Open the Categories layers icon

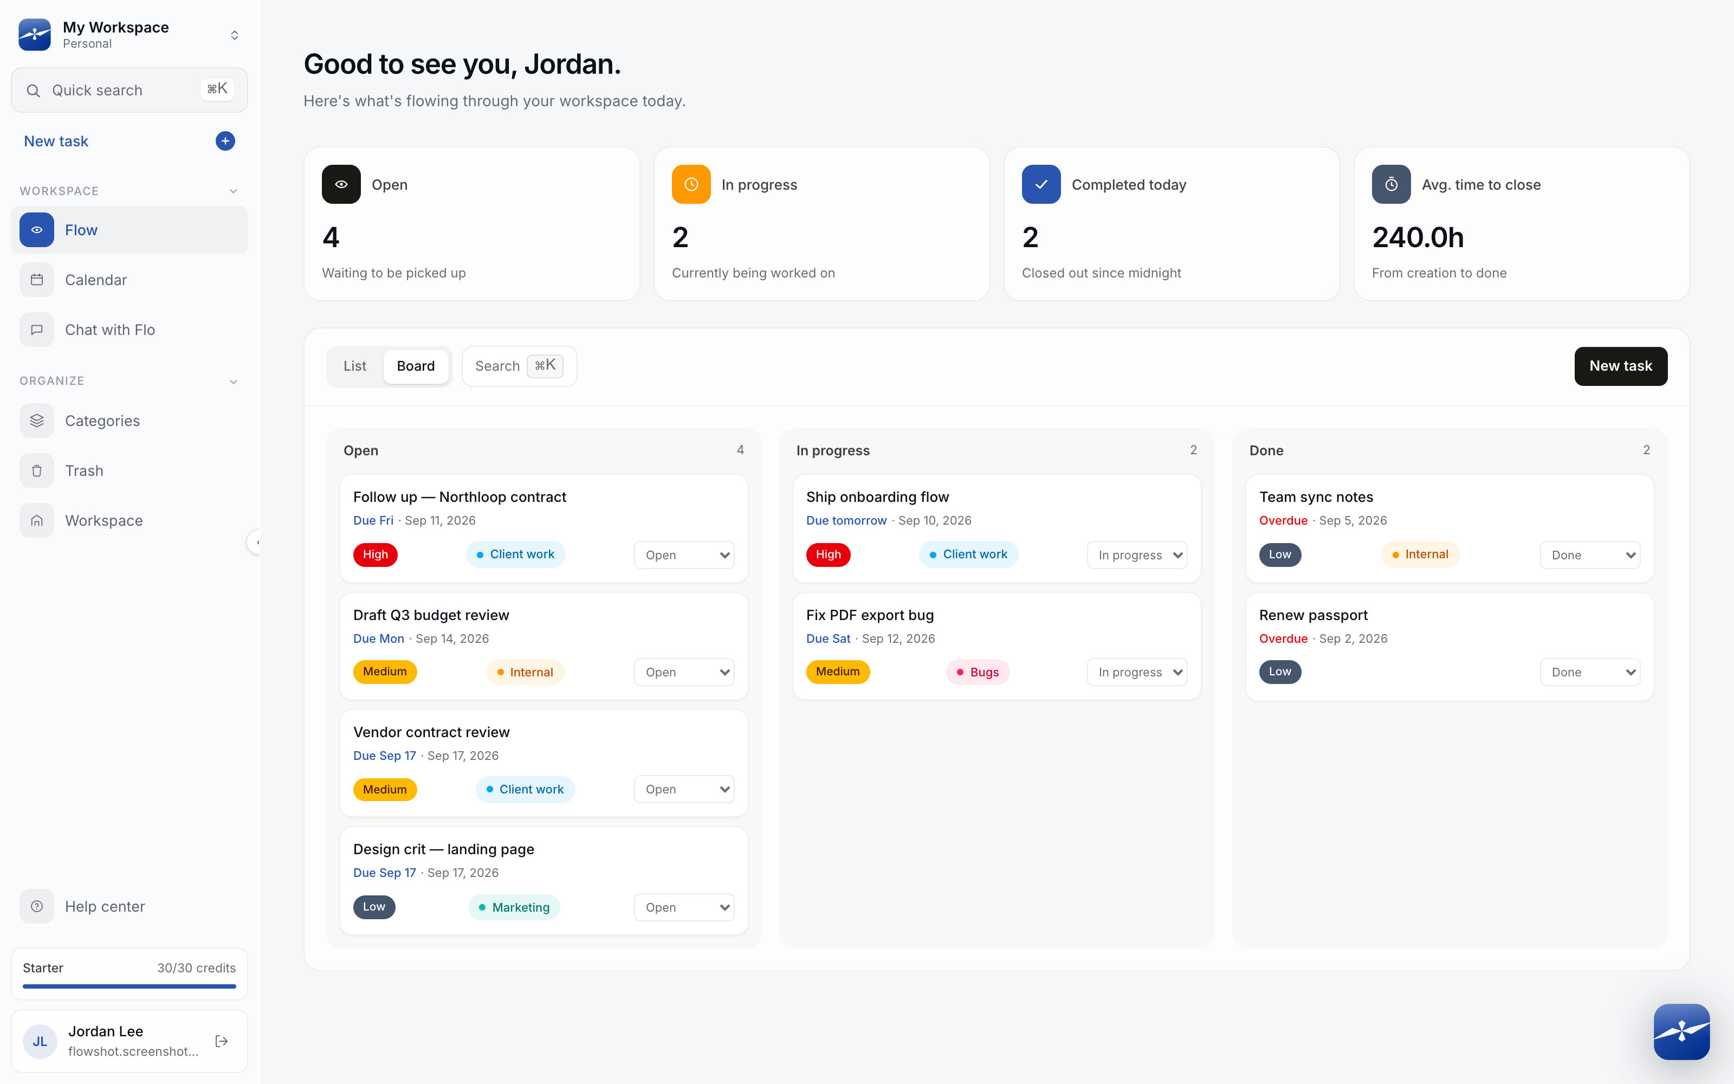(36, 421)
